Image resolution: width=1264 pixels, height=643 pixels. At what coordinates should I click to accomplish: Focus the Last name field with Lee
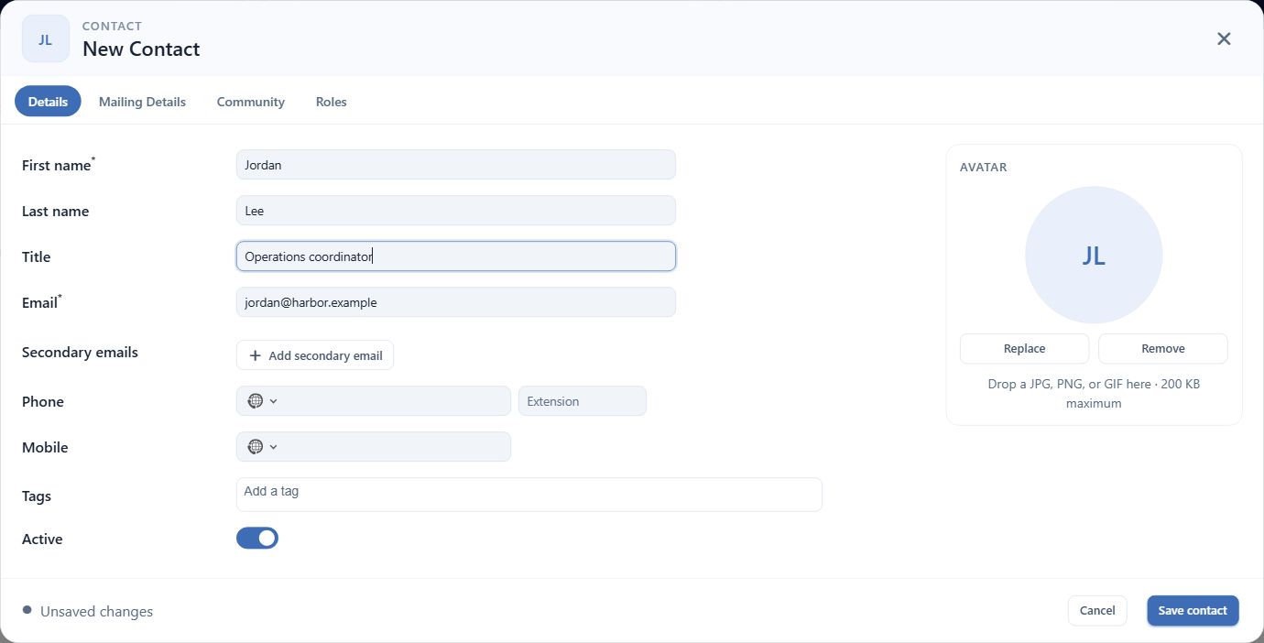pyautogui.click(x=456, y=211)
